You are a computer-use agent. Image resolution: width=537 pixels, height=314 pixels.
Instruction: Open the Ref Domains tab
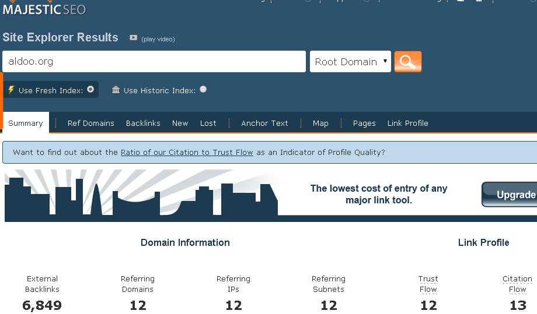pos(90,123)
